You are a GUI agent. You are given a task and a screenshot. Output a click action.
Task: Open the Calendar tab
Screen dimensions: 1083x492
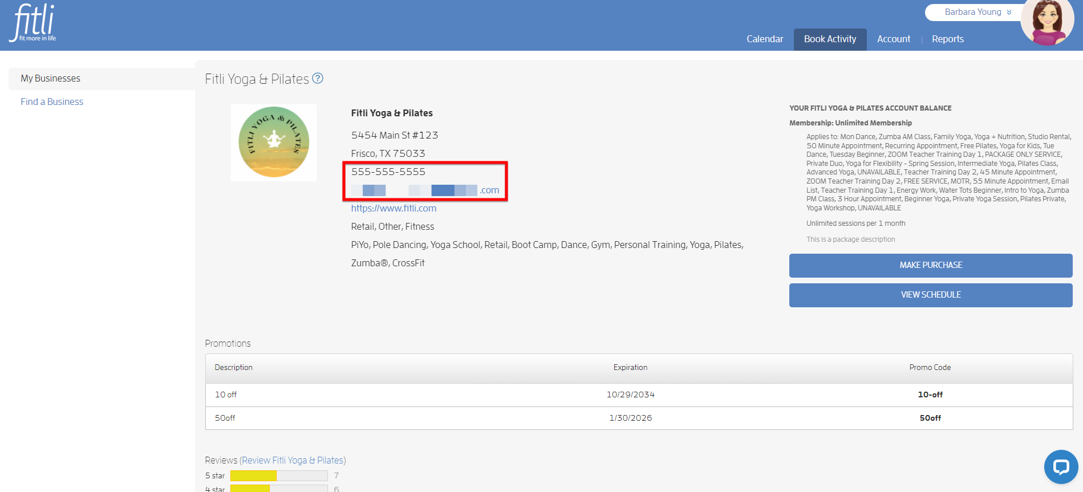[x=765, y=39]
